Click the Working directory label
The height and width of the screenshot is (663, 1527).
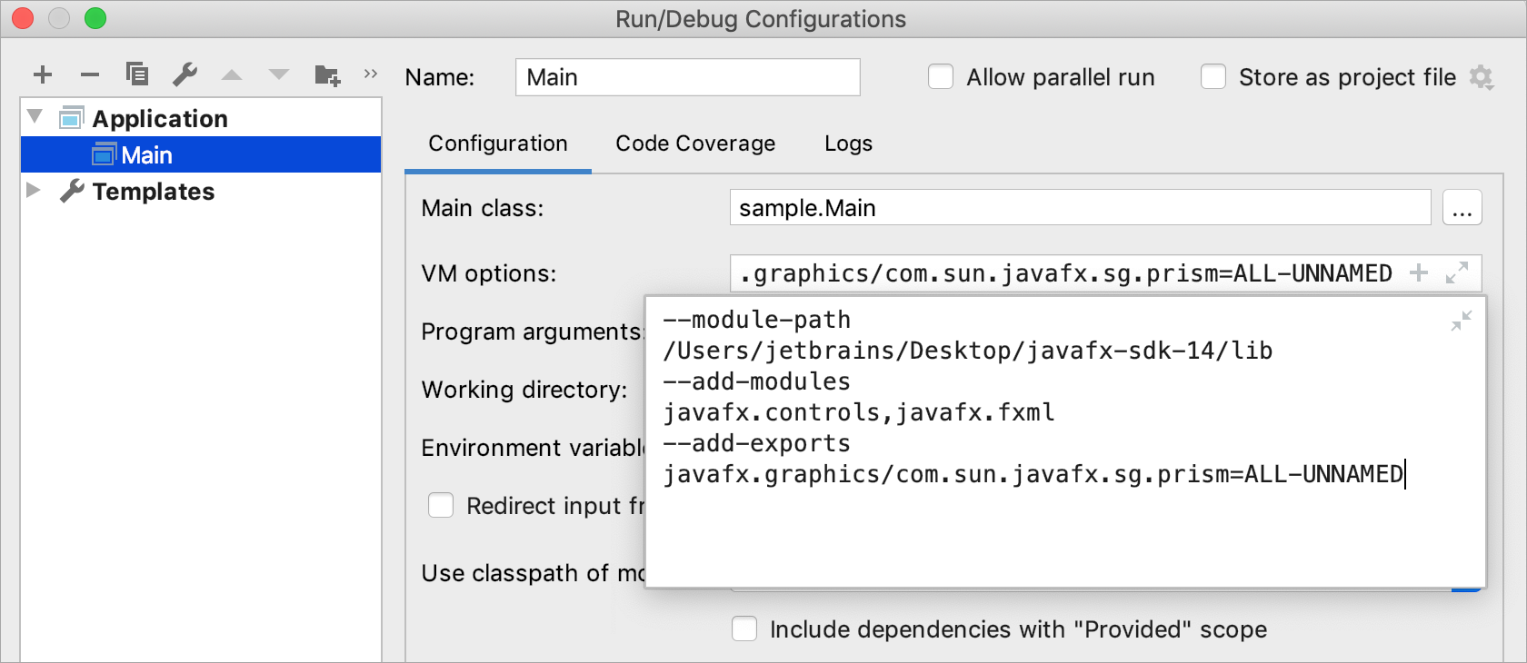point(524,390)
